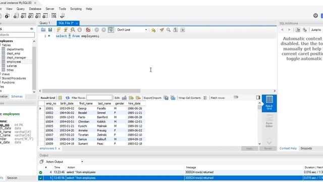
Task: Toggle the result side panel icon
Action: pos(258,98)
